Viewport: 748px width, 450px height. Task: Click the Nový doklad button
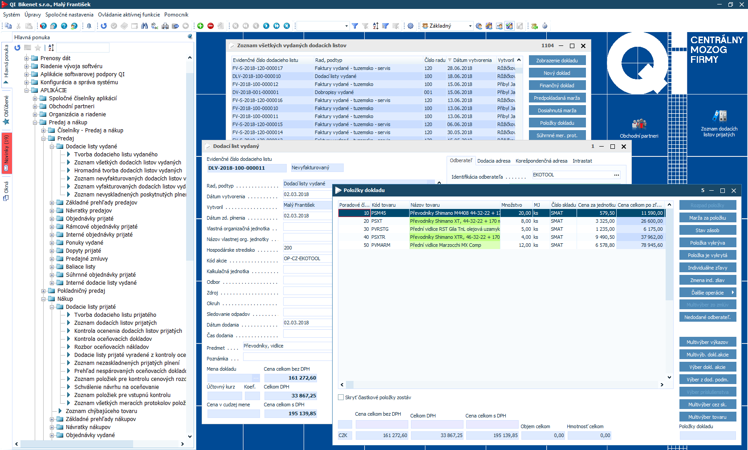click(x=557, y=73)
